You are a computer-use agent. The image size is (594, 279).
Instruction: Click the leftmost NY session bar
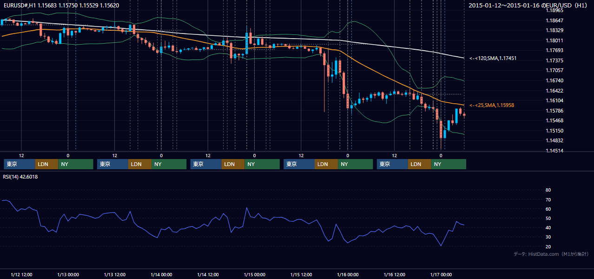pyautogui.click(x=76, y=164)
